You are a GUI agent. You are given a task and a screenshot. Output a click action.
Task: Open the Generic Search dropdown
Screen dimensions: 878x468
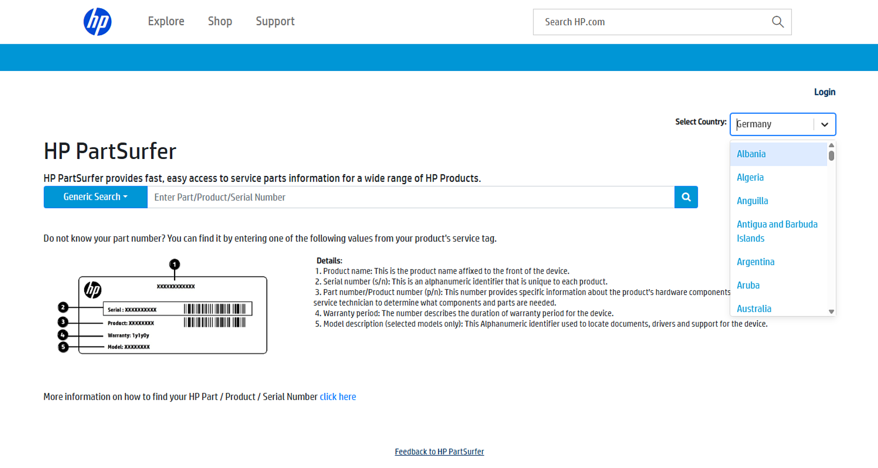[96, 197]
